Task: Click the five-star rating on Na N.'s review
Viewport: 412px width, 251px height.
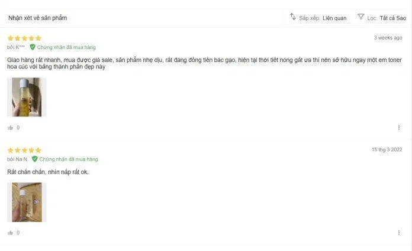Action: click(24, 150)
